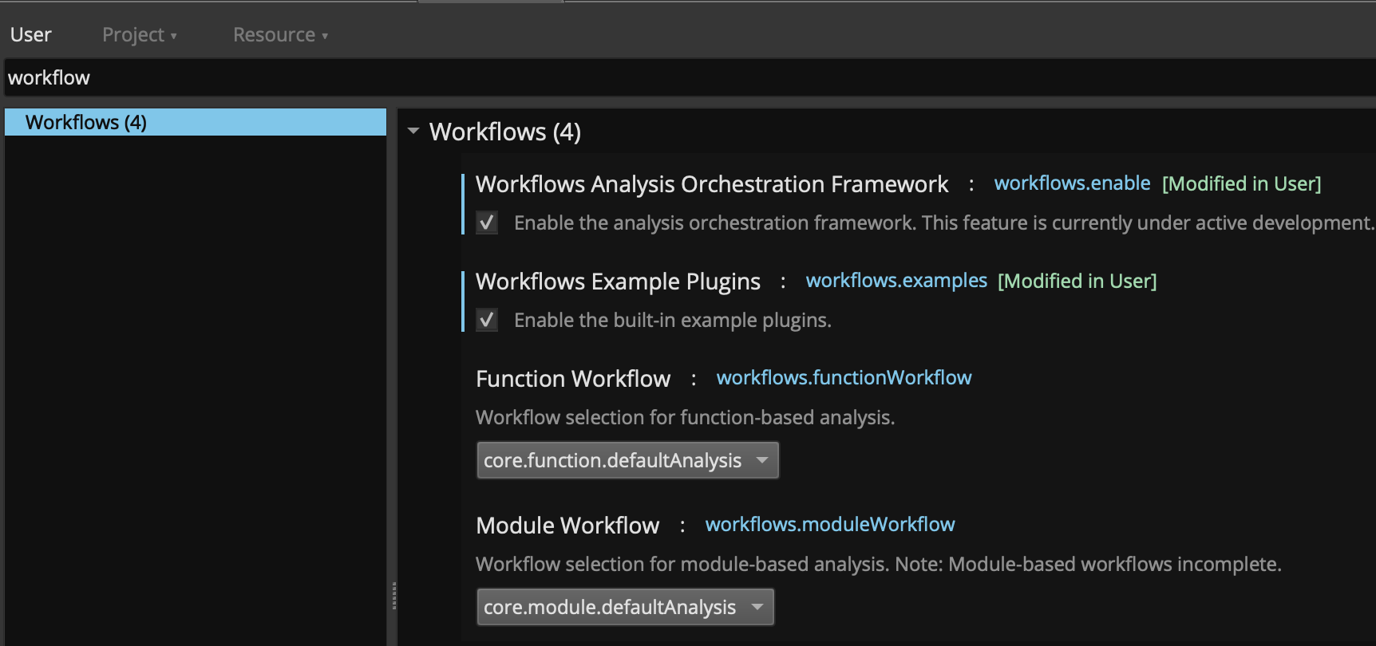The height and width of the screenshot is (646, 1376).
Task: Click the 'Module Workflow' setting title
Action: (x=567, y=526)
